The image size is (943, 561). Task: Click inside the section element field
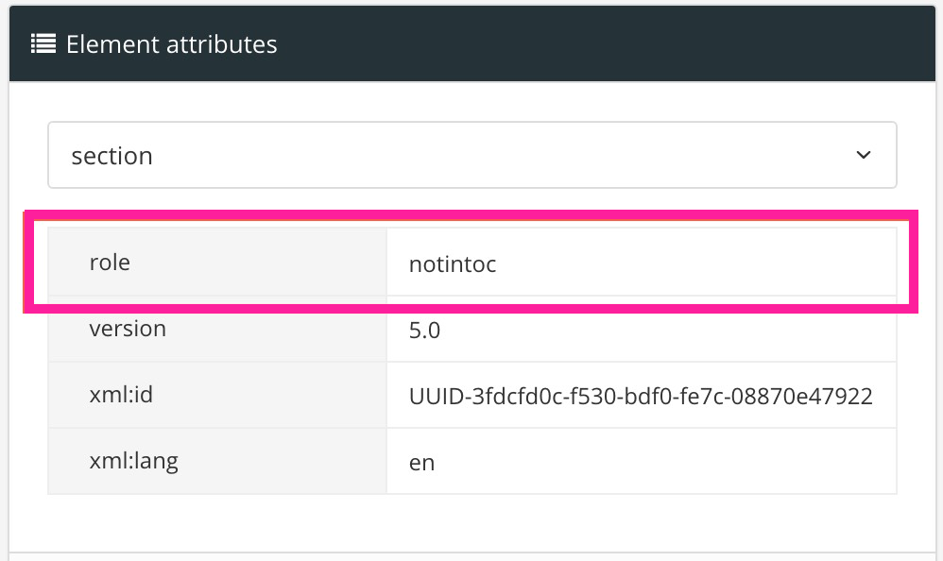[378, 155]
